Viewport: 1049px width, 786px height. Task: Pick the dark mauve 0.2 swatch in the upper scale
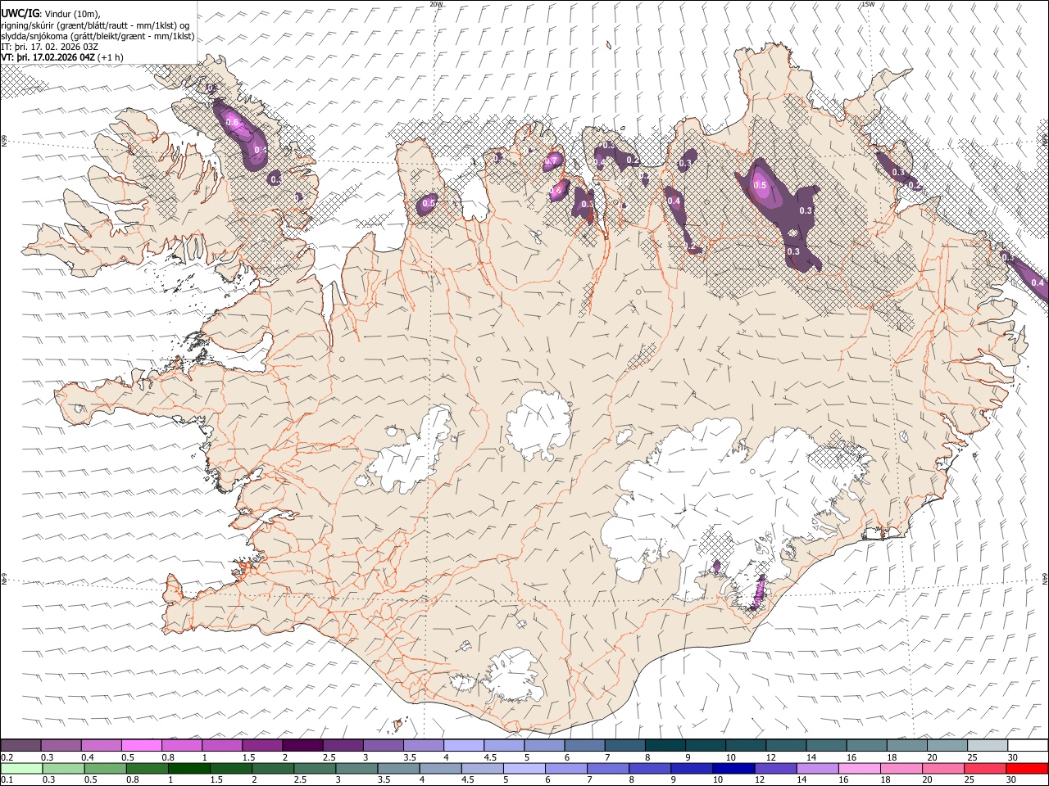[x=20, y=746]
